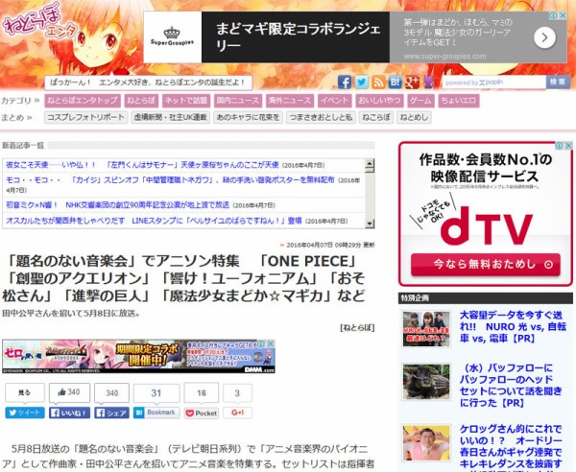The image size is (576, 472).
Task: Click the Facebook share count bubble 340
Action: (111, 393)
